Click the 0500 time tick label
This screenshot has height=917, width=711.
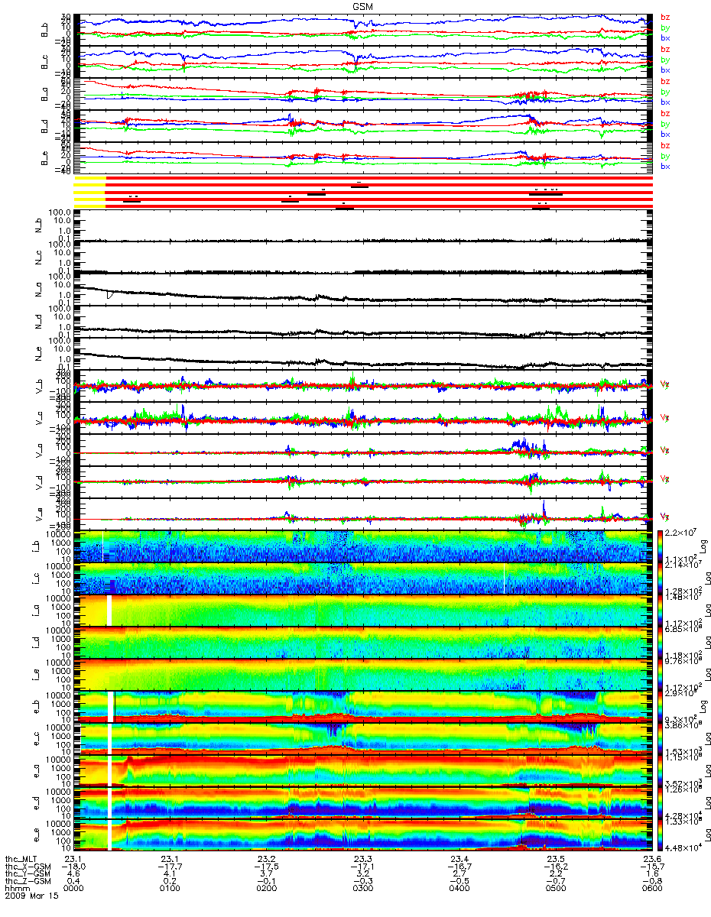(x=556, y=889)
